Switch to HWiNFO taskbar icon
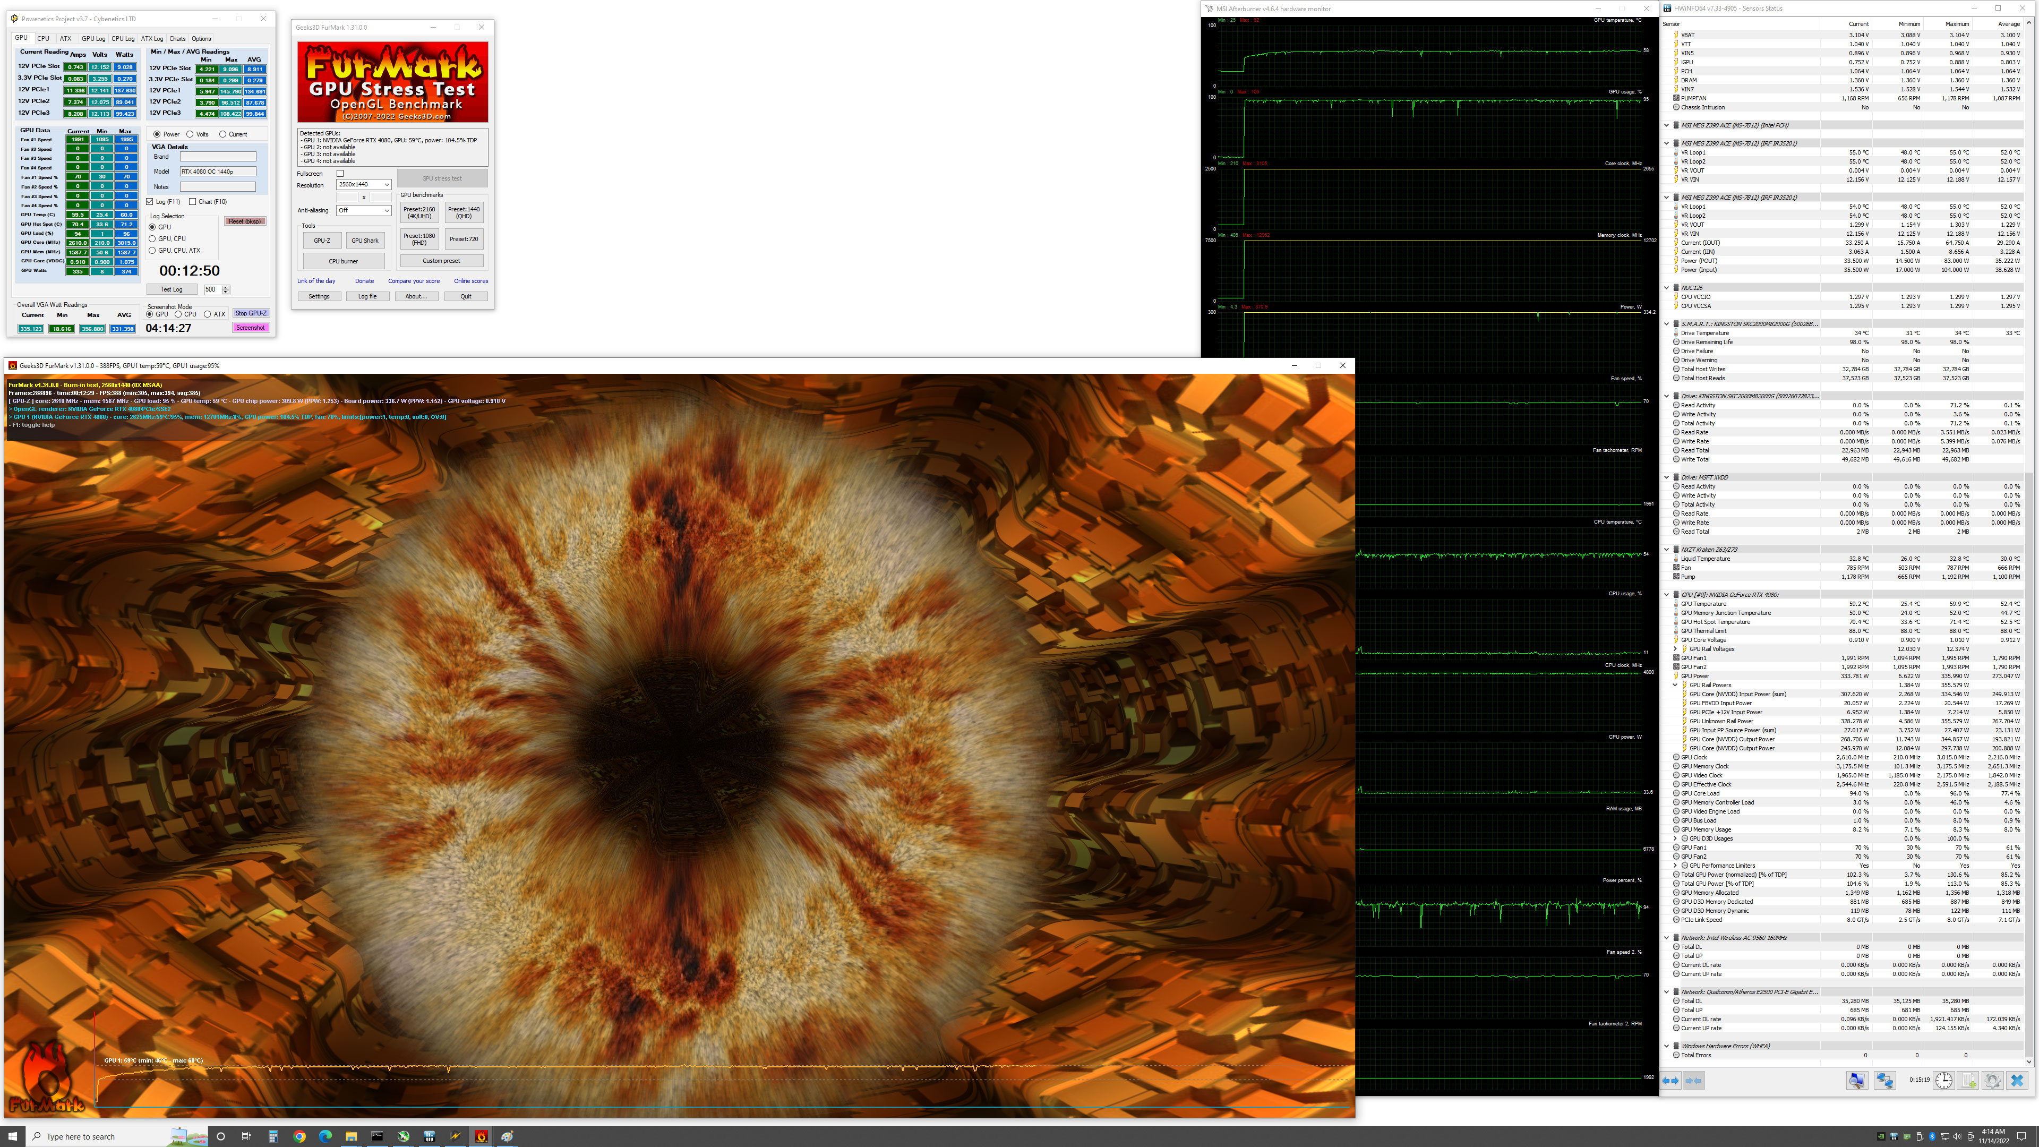 (429, 1136)
